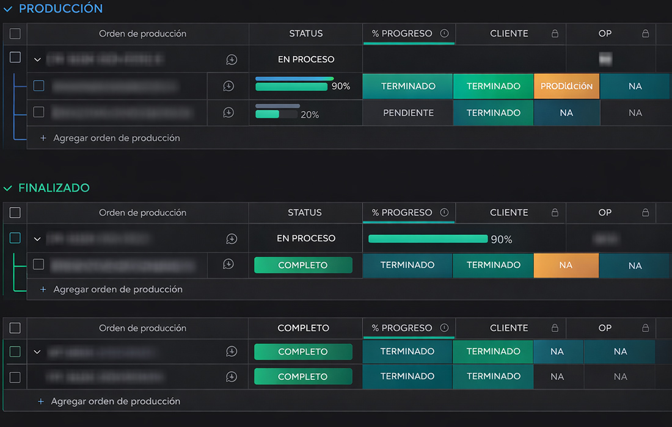Screen dimensions: 672x427
Task: Select checkbox of last row in bottom table
Action: (x=15, y=377)
